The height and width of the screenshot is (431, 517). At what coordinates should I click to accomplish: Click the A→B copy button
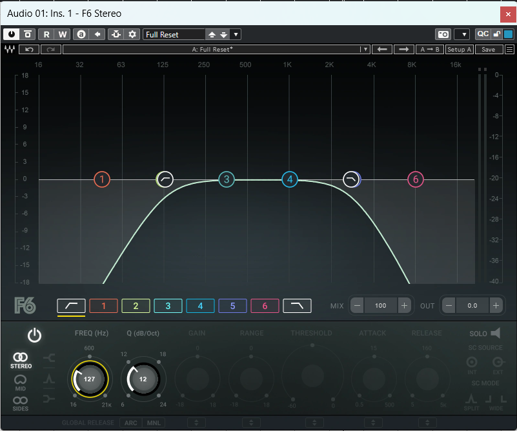click(x=429, y=50)
